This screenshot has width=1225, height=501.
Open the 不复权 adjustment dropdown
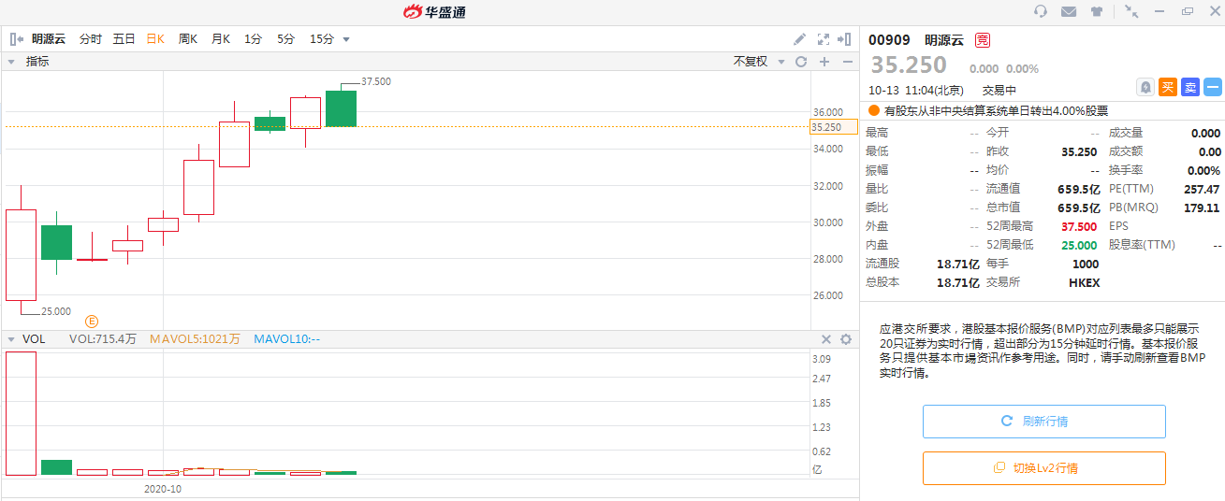[756, 62]
